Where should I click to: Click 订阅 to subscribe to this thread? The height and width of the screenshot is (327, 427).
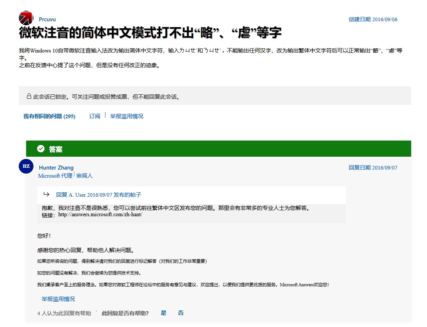pyautogui.click(x=94, y=116)
